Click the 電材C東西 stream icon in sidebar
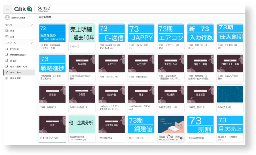This screenshot has width=256, height=155. pyautogui.click(x=7, y=72)
